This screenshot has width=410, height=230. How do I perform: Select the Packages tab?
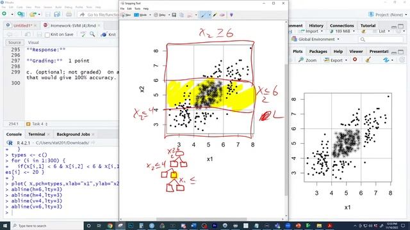[318, 51]
